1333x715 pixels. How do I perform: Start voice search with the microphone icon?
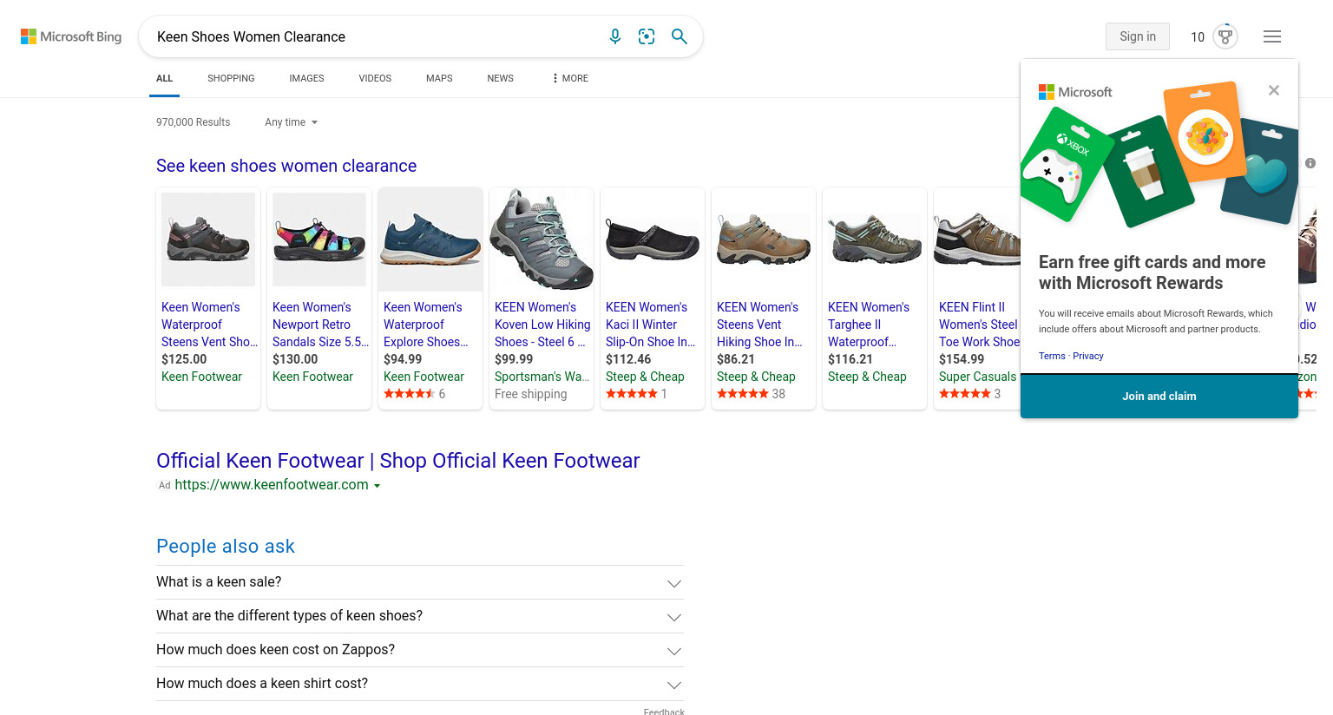615,36
